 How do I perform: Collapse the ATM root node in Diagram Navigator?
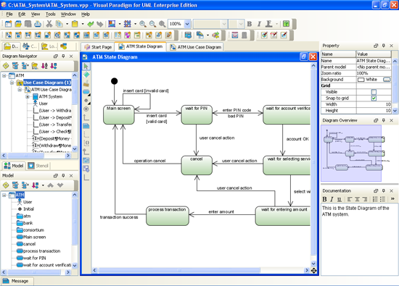pos(4,76)
